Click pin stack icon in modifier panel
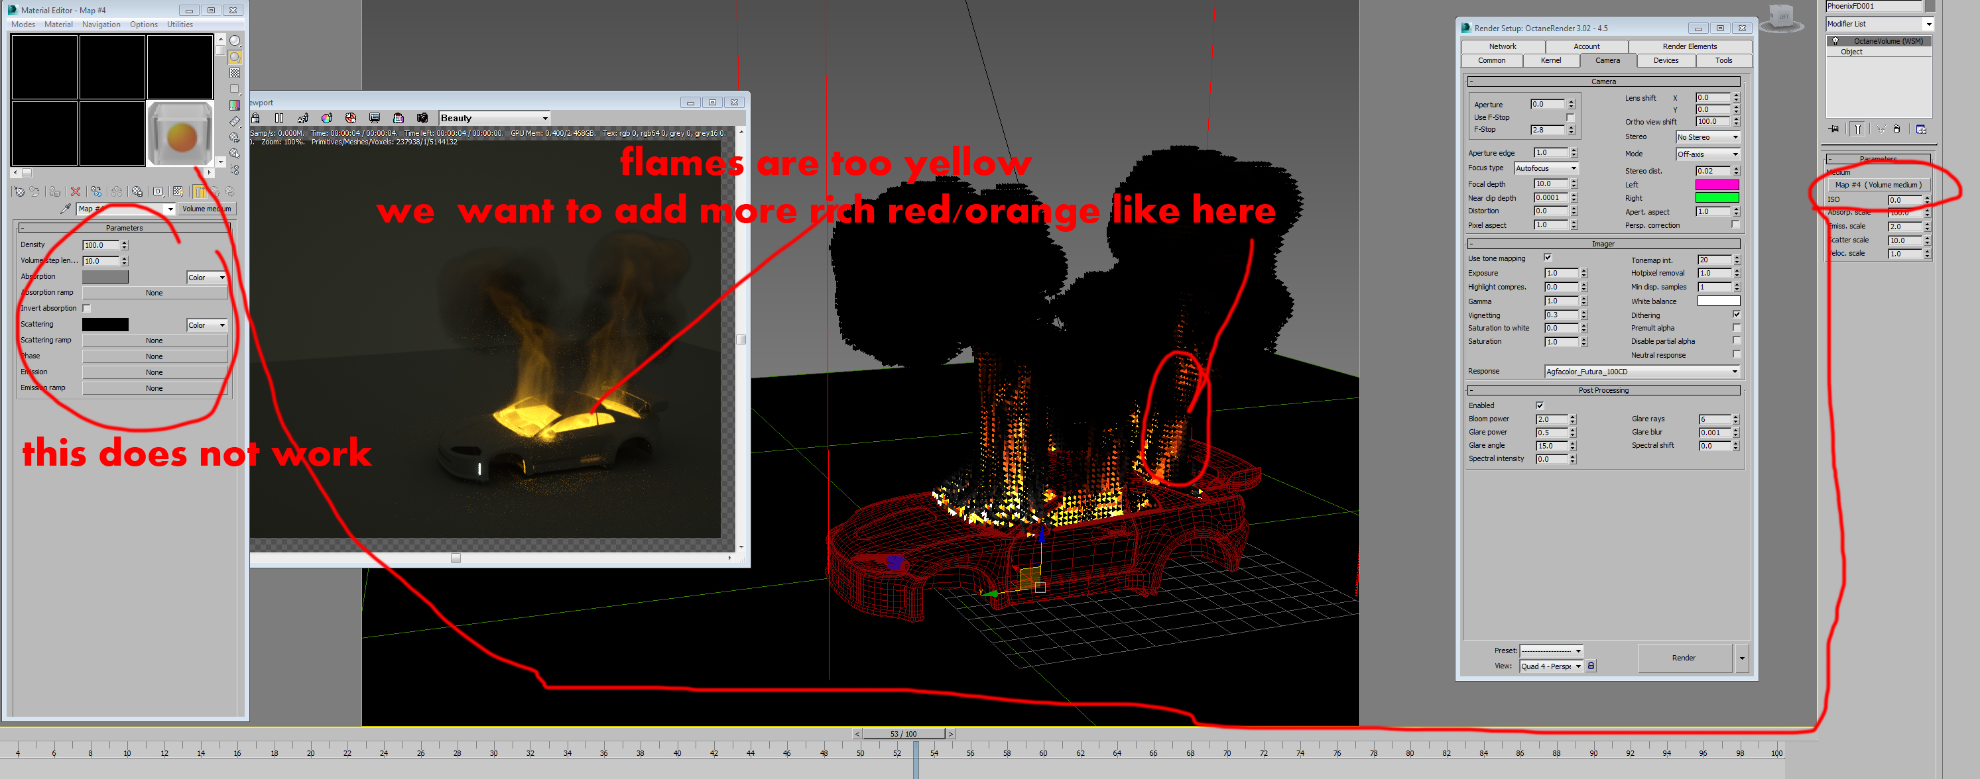Image resolution: width=1980 pixels, height=779 pixels. (x=1834, y=129)
